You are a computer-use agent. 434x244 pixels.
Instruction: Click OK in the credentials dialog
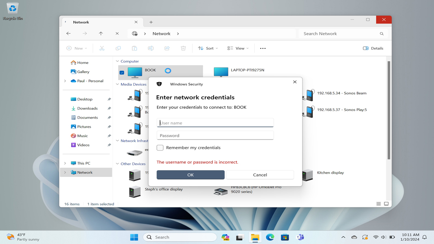190,174
